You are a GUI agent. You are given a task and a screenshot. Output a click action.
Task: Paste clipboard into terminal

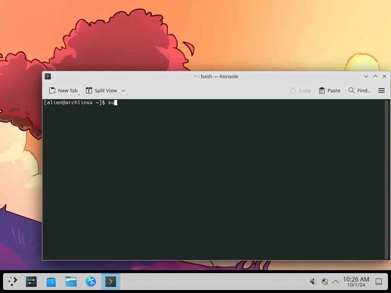click(x=330, y=91)
